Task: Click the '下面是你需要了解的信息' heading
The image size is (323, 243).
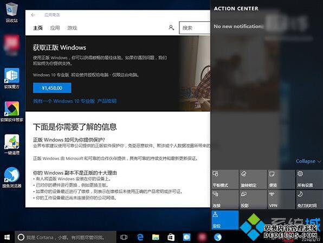Action: tap(75, 127)
